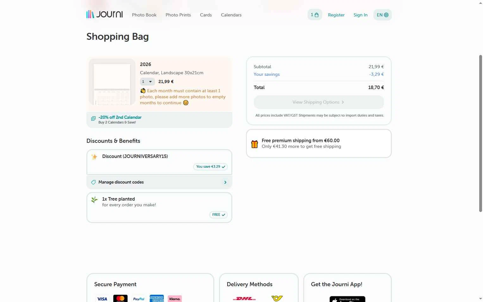Image resolution: width=483 pixels, height=302 pixels.
Task: Click the App Store download badge
Action: click(x=347, y=299)
